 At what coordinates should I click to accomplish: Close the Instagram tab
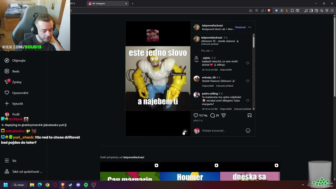126,3
